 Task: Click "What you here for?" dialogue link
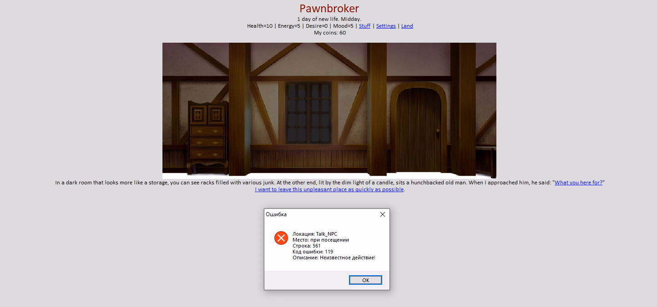pyautogui.click(x=578, y=183)
